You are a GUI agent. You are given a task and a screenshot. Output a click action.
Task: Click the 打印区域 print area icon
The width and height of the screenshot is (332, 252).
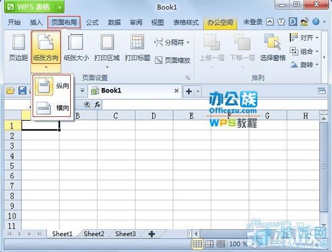[107, 42]
